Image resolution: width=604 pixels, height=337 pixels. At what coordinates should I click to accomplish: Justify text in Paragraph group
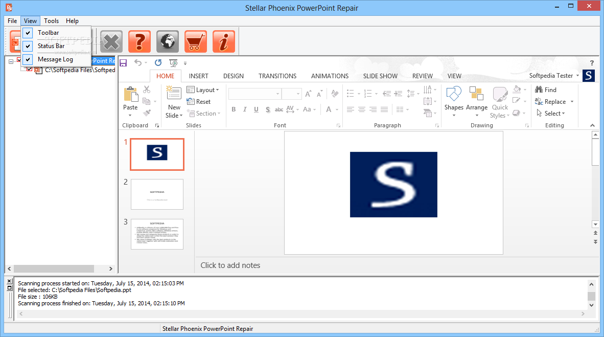coord(384,109)
